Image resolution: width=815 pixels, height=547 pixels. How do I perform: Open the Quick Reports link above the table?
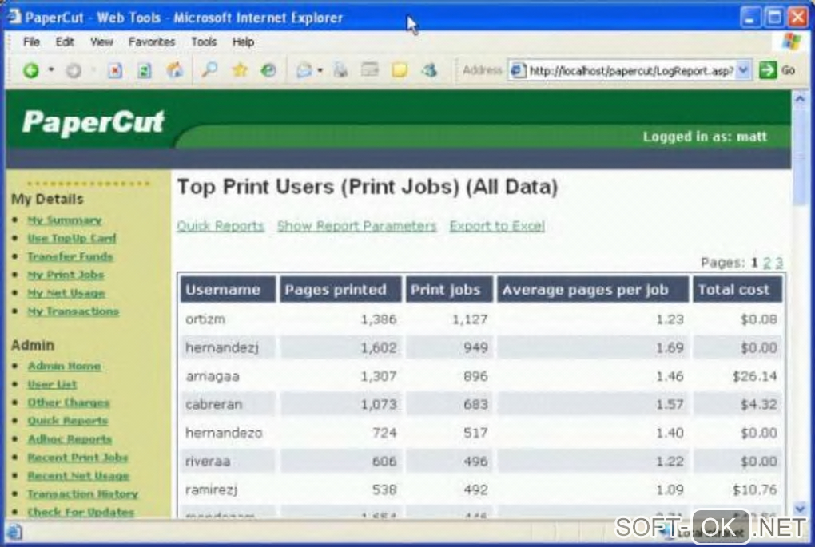pyautogui.click(x=221, y=226)
